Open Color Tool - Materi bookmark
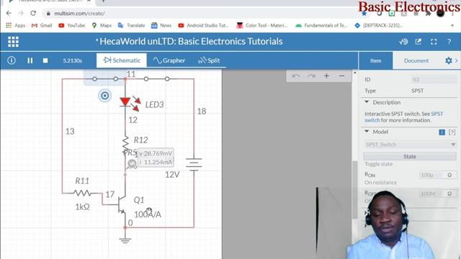461x259 pixels. (262, 26)
